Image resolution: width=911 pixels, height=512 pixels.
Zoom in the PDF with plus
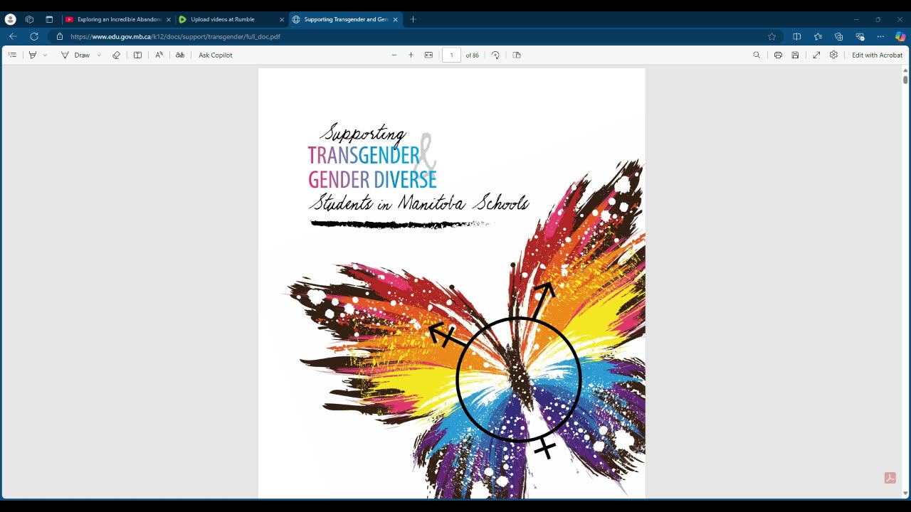click(x=411, y=55)
